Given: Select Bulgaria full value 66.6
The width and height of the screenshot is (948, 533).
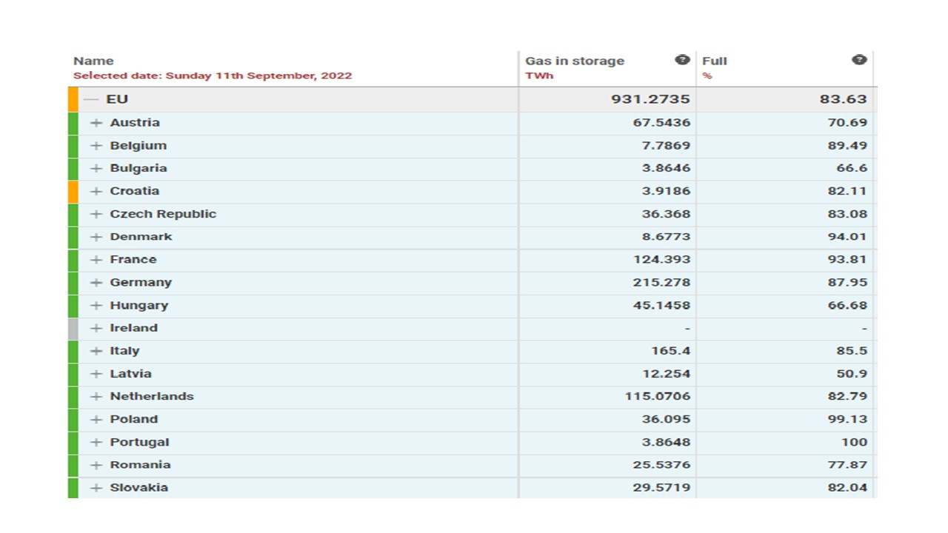Looking at the screenshot, I should [x=852, y=168].
